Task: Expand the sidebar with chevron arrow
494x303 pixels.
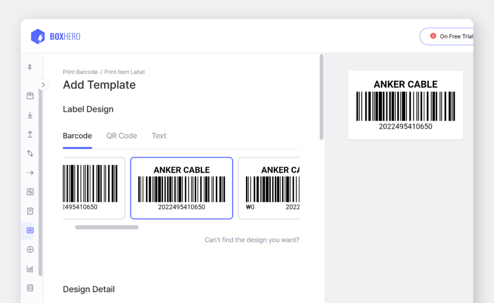Action: tap(43, 85)
